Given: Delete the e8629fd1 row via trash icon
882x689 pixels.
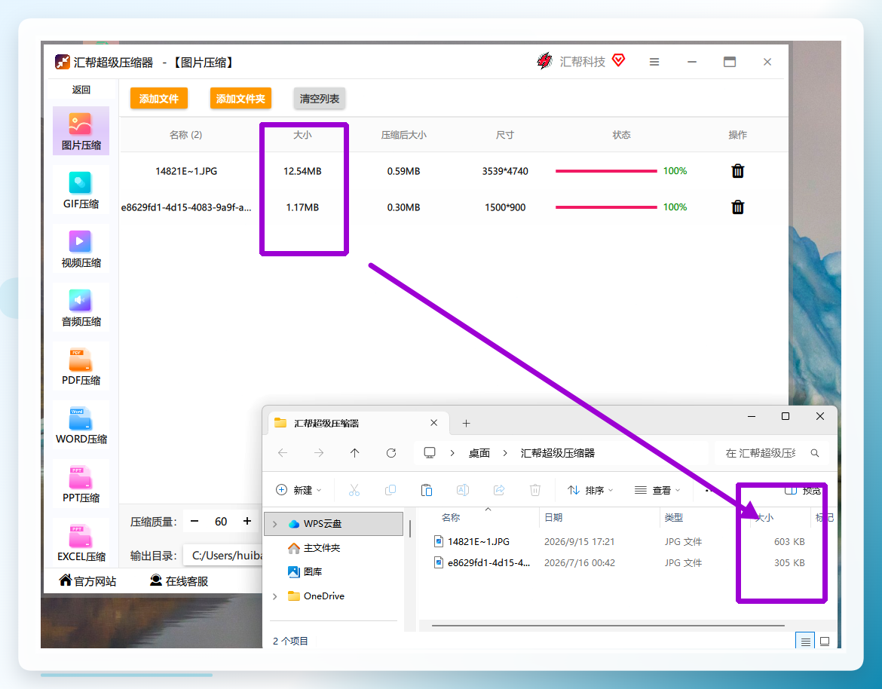Looking at the screenshot, I should pyautogui.click(x=737, y=207).
